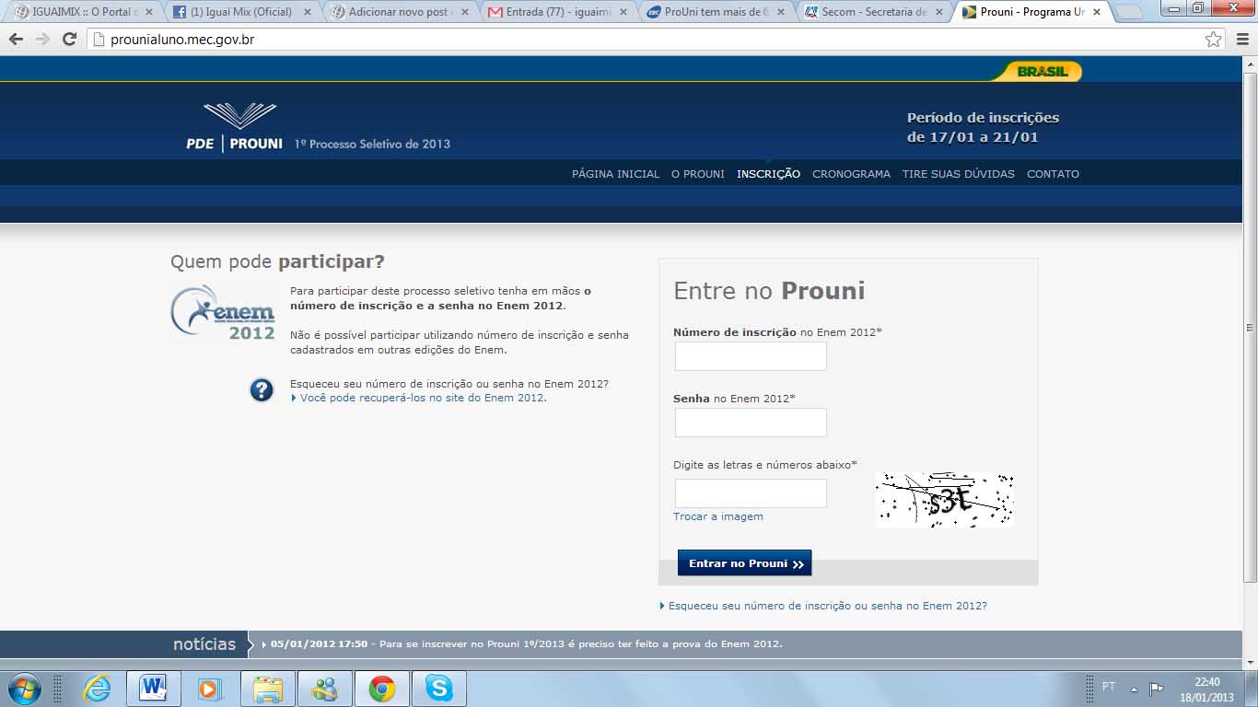Viewport: 1258px width, 707px height.
Task: Open CONTATO menu item
Action: point(1053,174)
